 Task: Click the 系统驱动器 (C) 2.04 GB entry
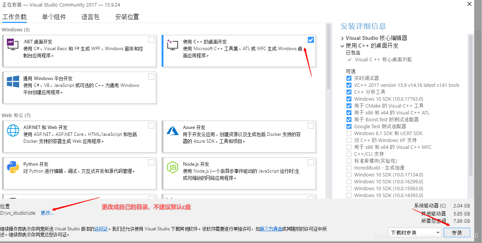[x=442, y=205]
